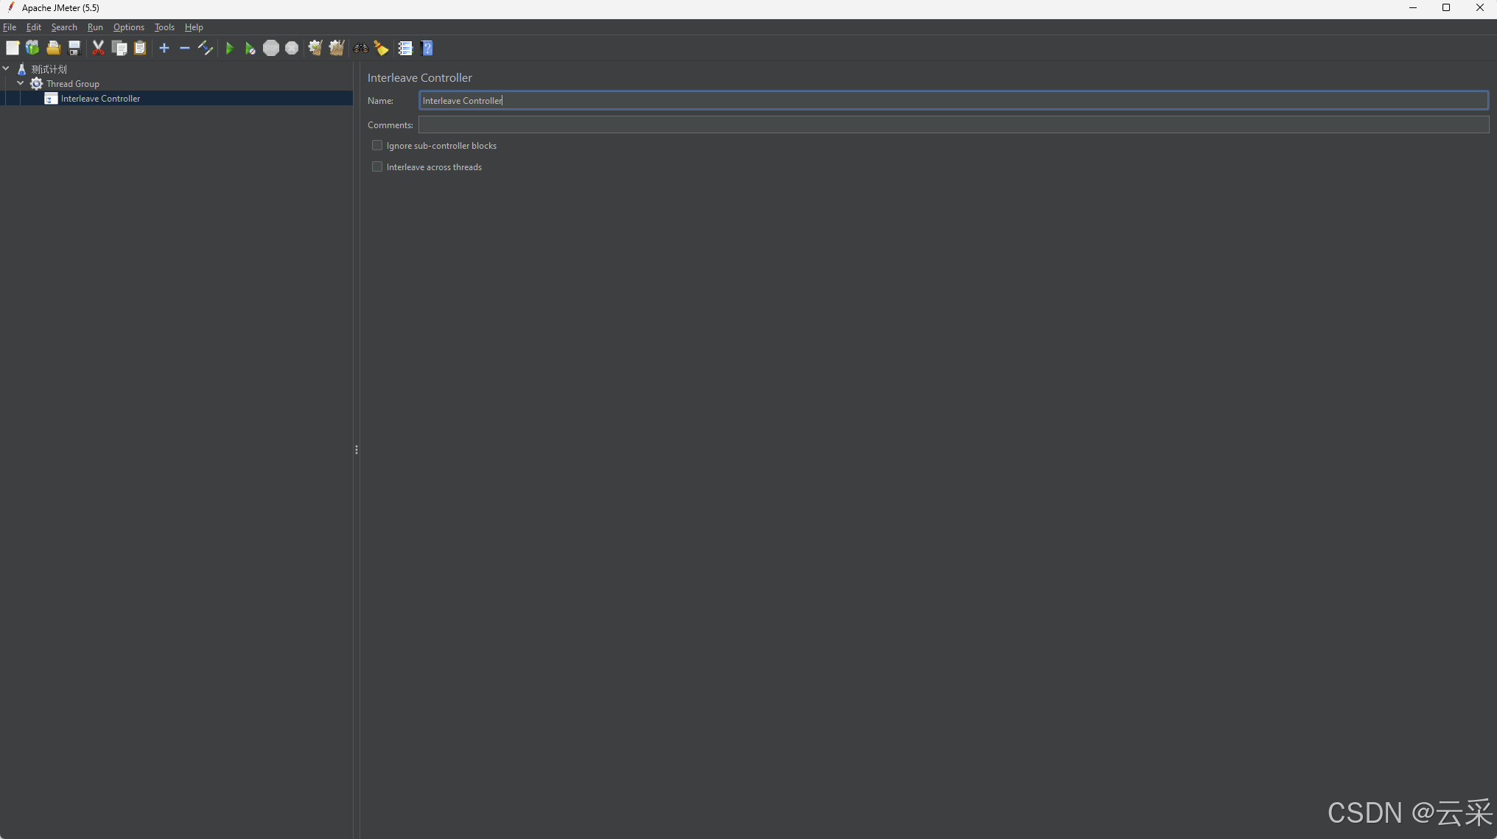Select the Thread Group tree item
This screenshot has width=1497, height=839.
pos(73,83)
